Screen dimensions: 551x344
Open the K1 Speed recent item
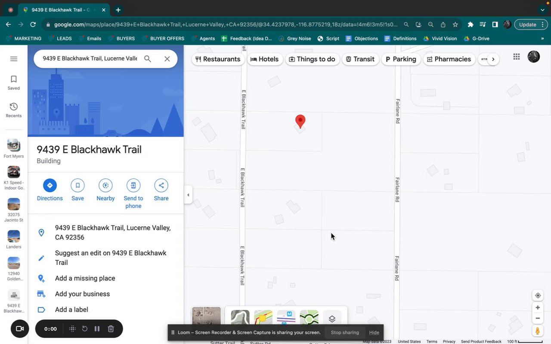14,178
